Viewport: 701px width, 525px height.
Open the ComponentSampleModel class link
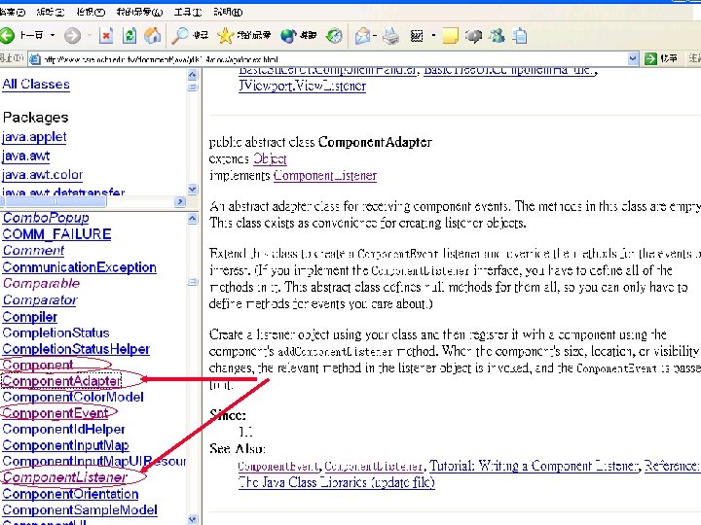tap(80, 510)
